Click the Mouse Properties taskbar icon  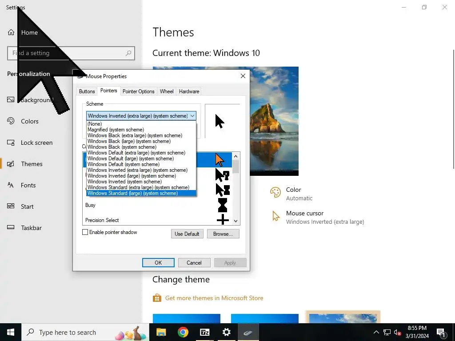[248, 332]
